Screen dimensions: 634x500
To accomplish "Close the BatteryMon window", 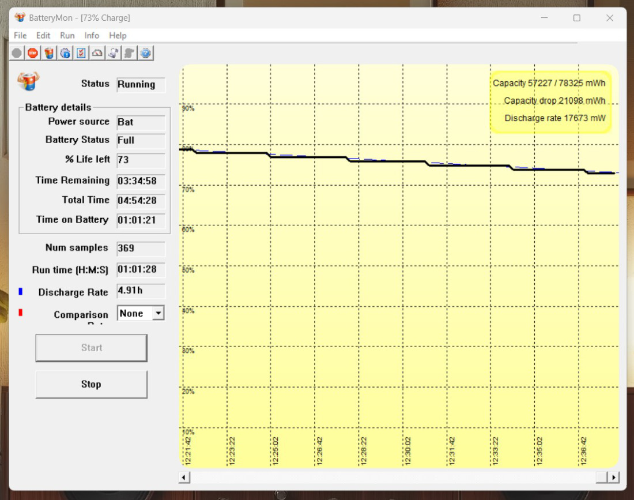I will click(x=610, y=18).
